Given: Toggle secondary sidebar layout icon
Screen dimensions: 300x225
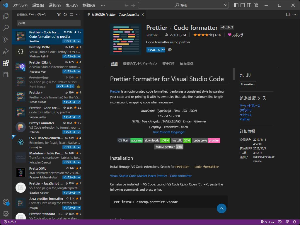Looking at the screenshot, I should 249,5.
